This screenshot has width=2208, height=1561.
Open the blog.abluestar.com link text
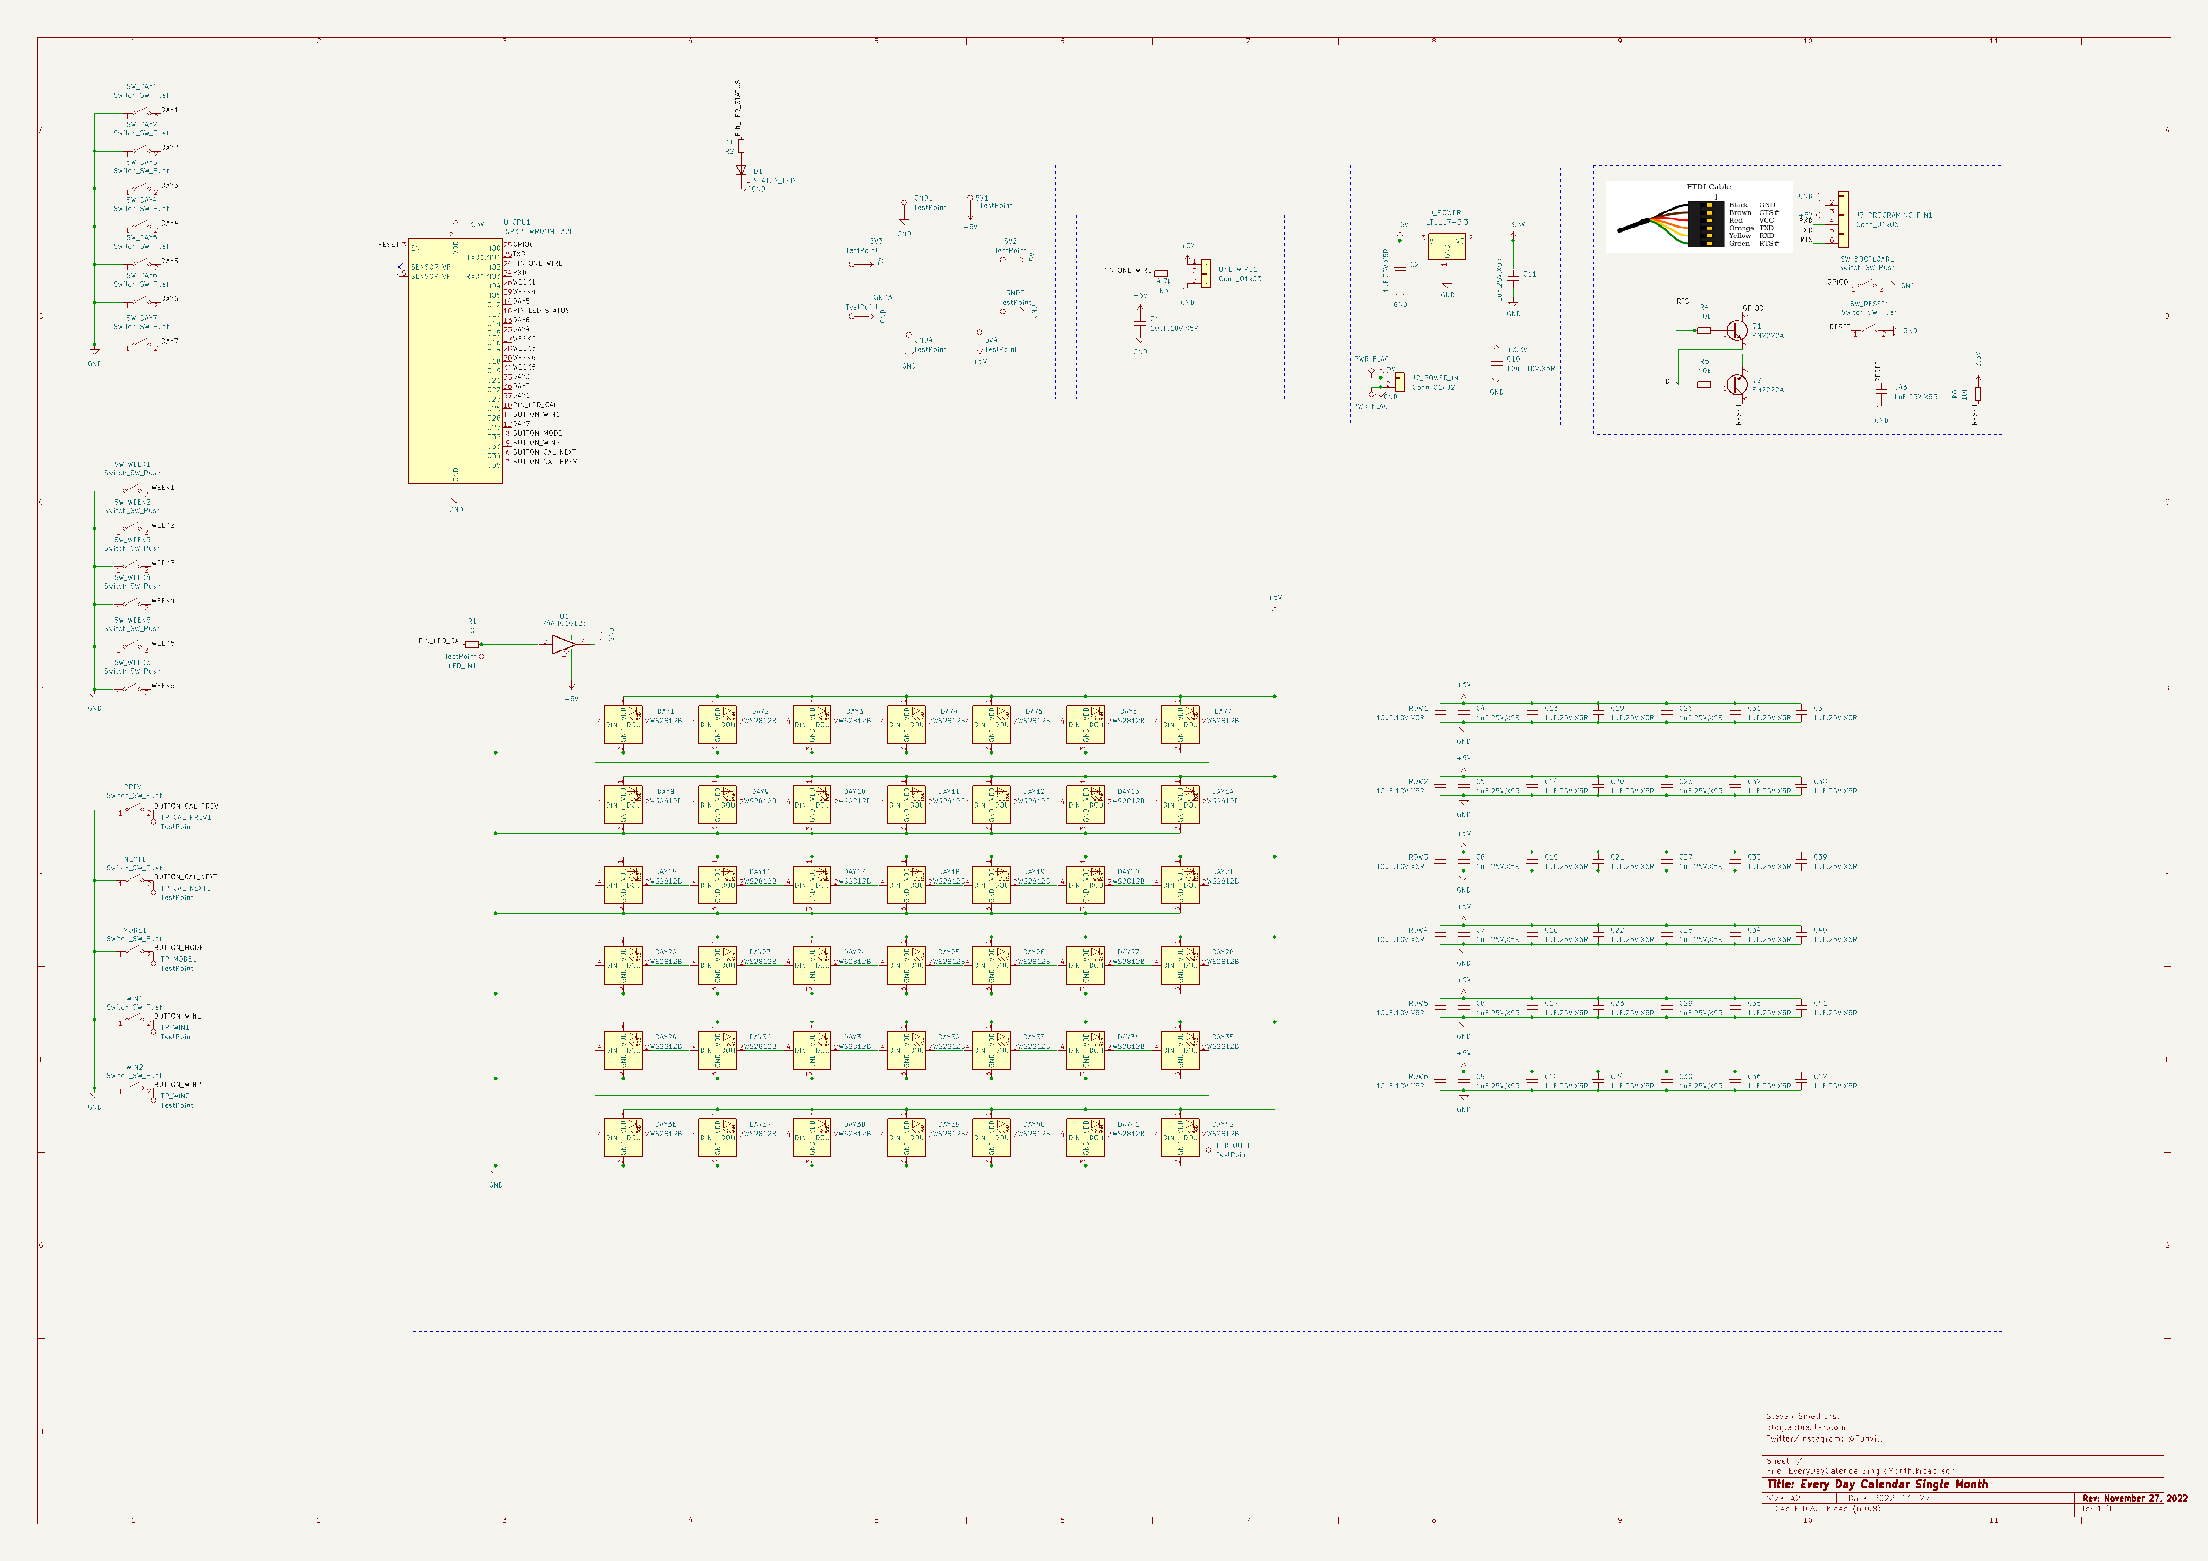click(x=1806, y=1427)
